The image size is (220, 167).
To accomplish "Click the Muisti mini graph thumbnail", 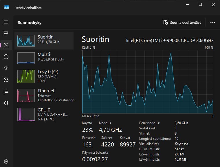I will [x=26, y=58].
